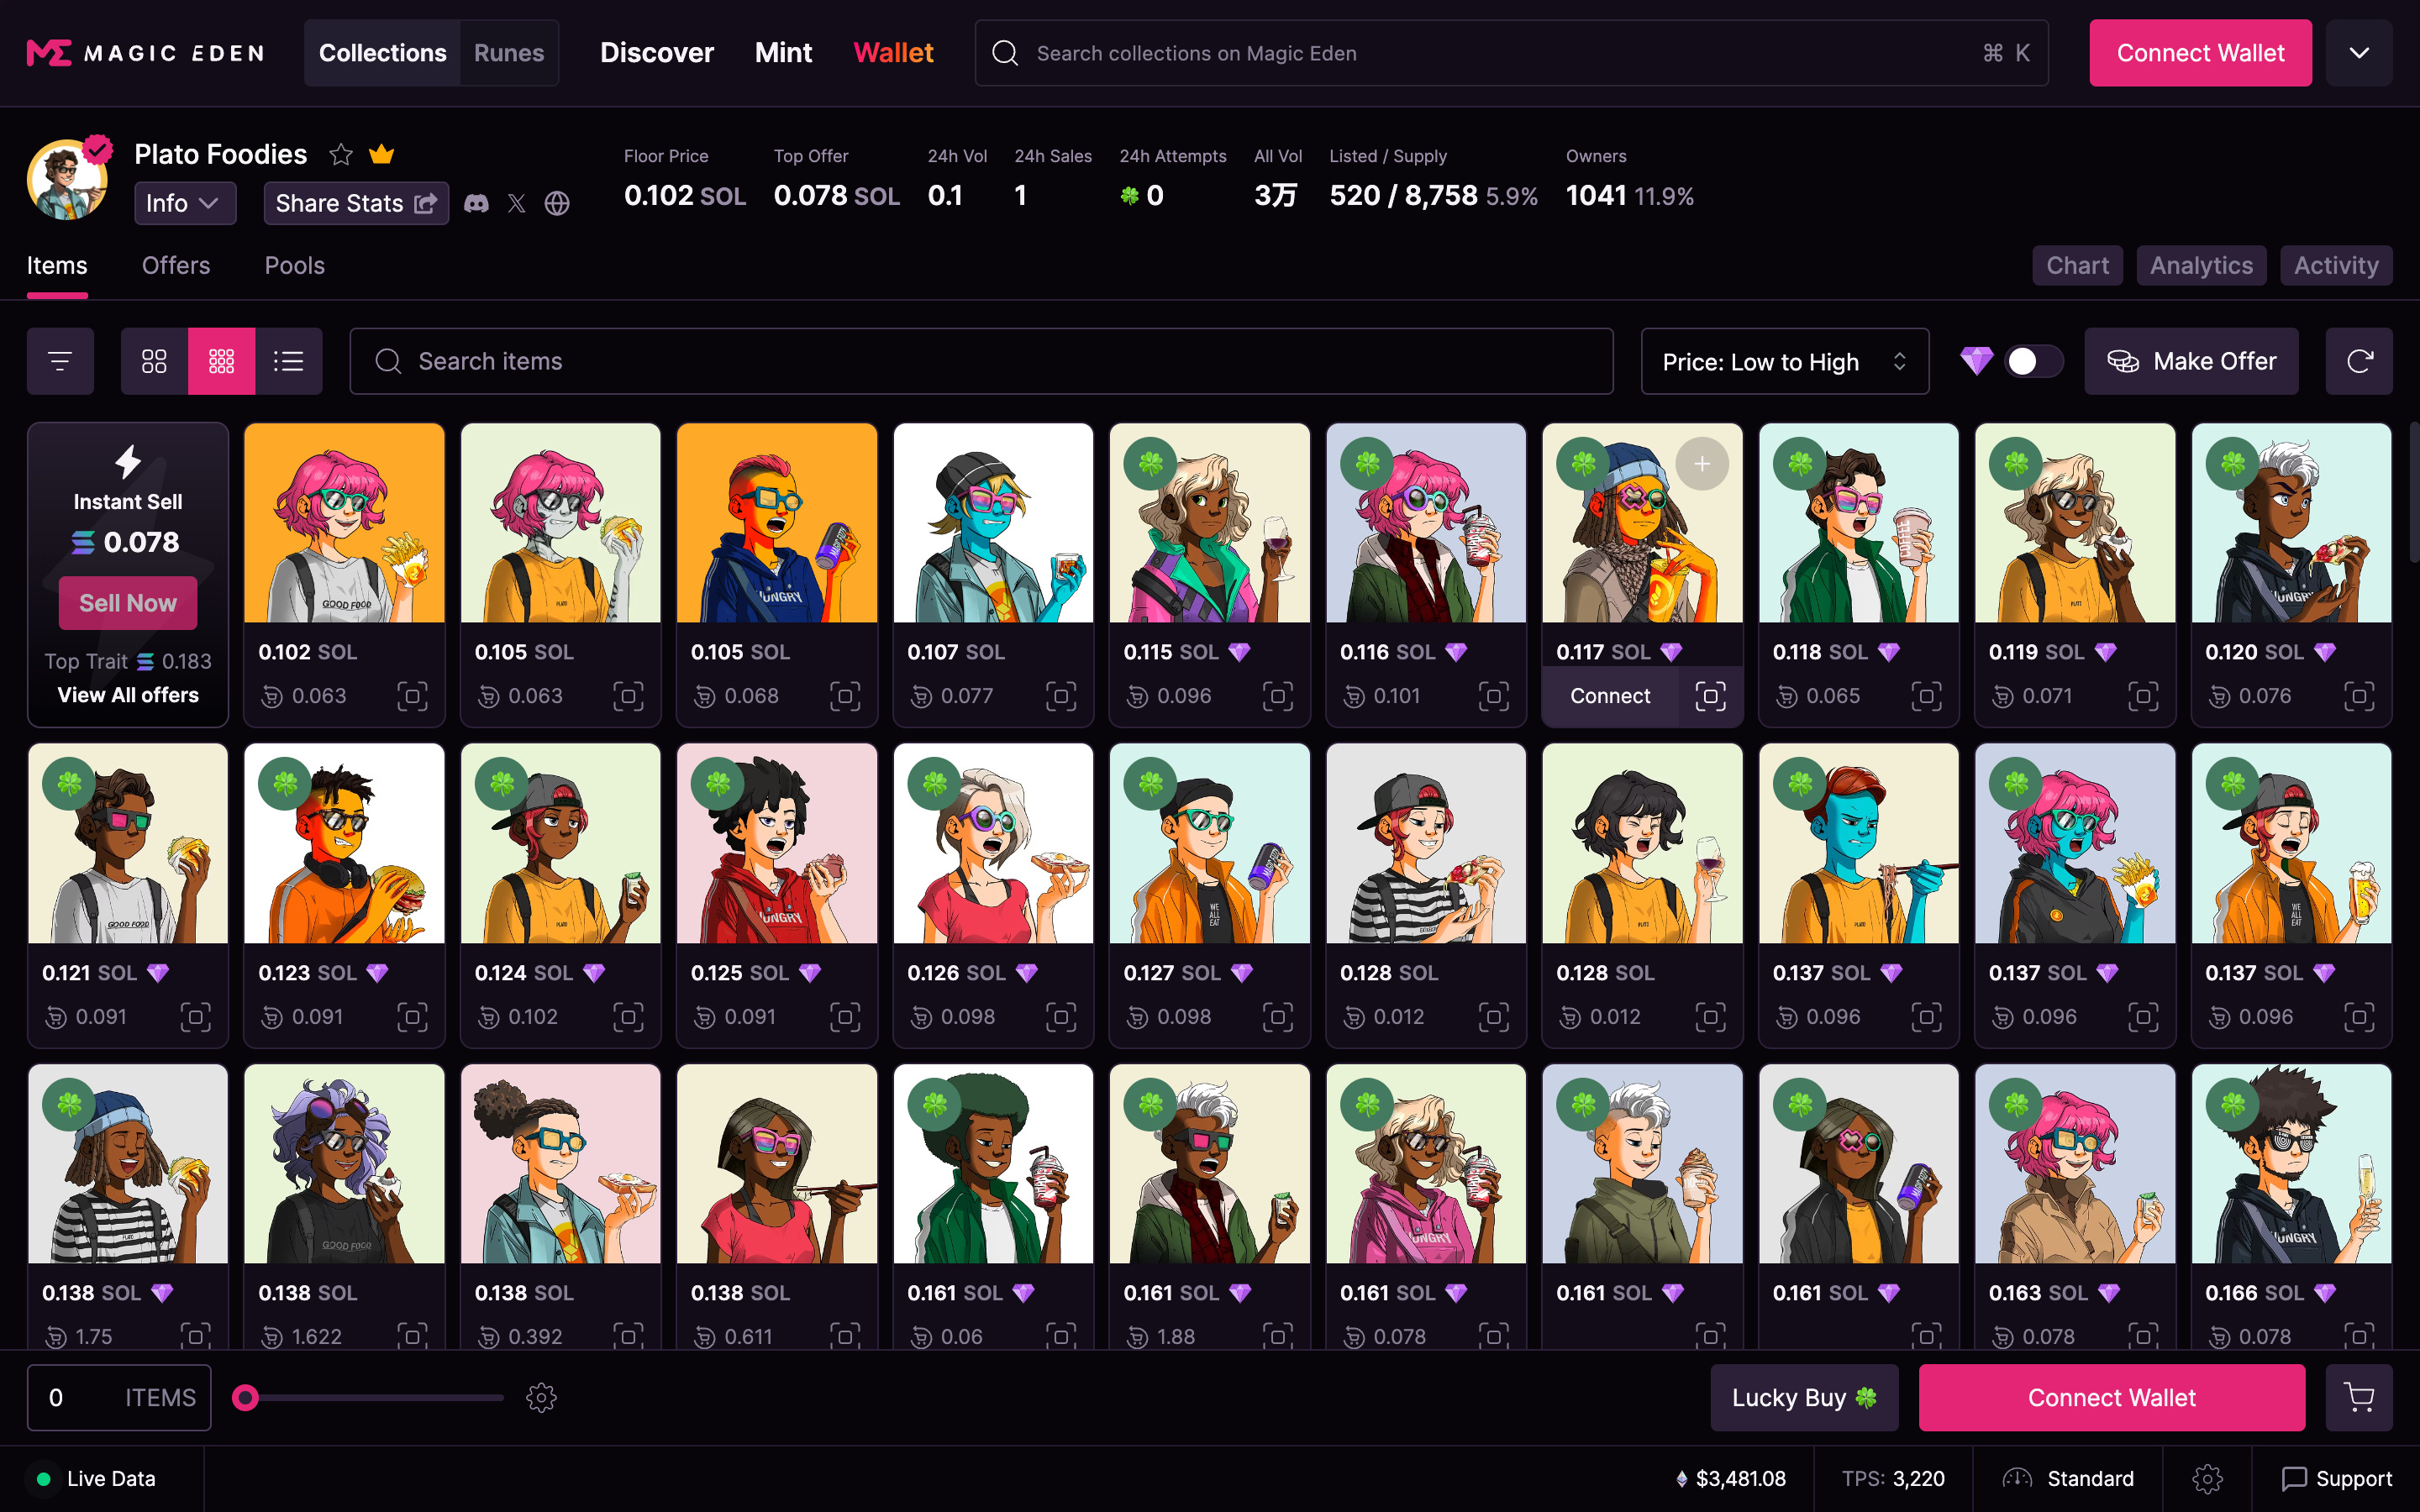Switch to the Offers tab

[176, 265]
